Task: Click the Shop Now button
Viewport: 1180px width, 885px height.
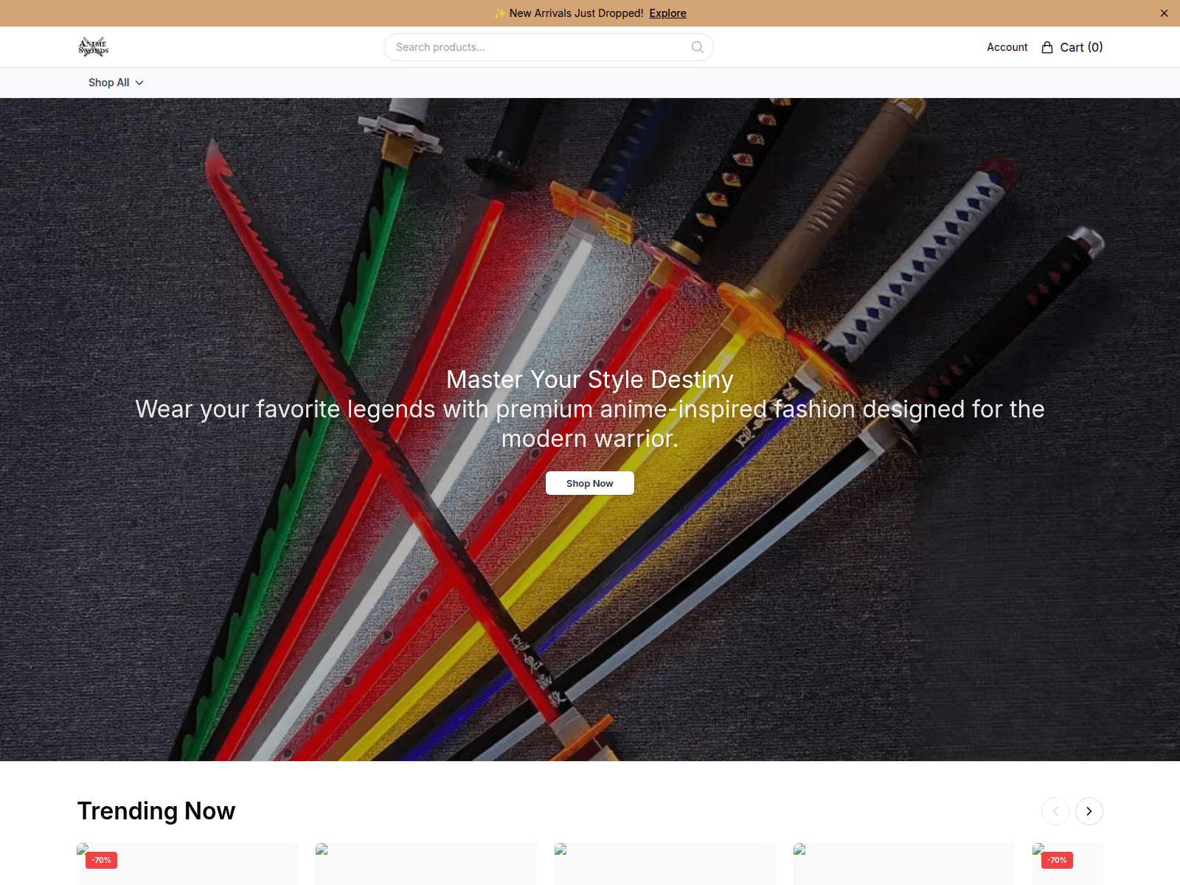Action: coord(590,483)
